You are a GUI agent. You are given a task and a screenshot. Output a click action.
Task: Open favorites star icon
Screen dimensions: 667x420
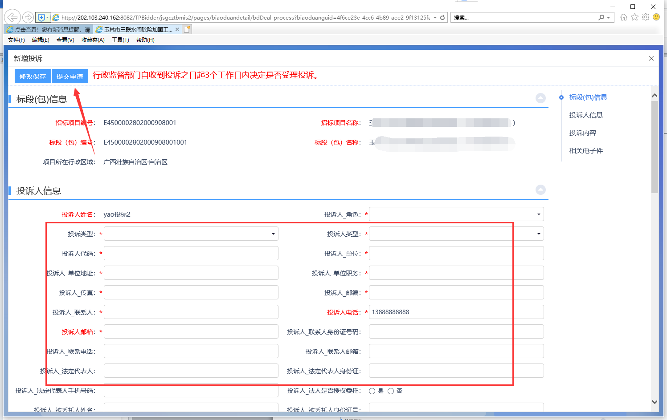[634, 17]
